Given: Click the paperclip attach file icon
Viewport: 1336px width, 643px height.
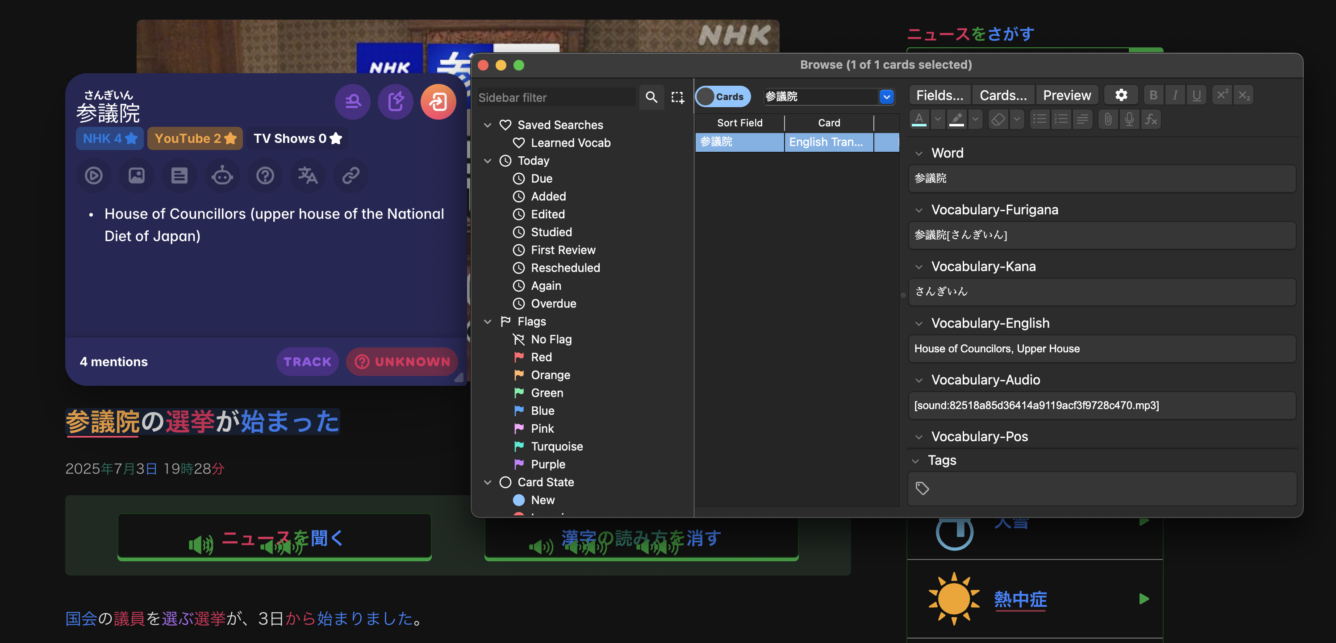Looking at the screenshot, I should pyautogui.click(x=1108, y=120).
